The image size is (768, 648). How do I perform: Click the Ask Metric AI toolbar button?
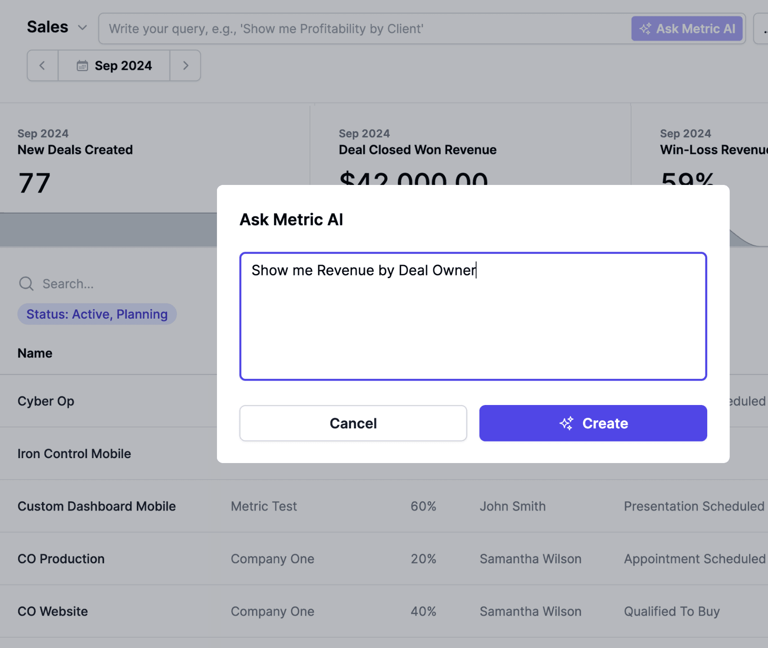click(687, 29)
